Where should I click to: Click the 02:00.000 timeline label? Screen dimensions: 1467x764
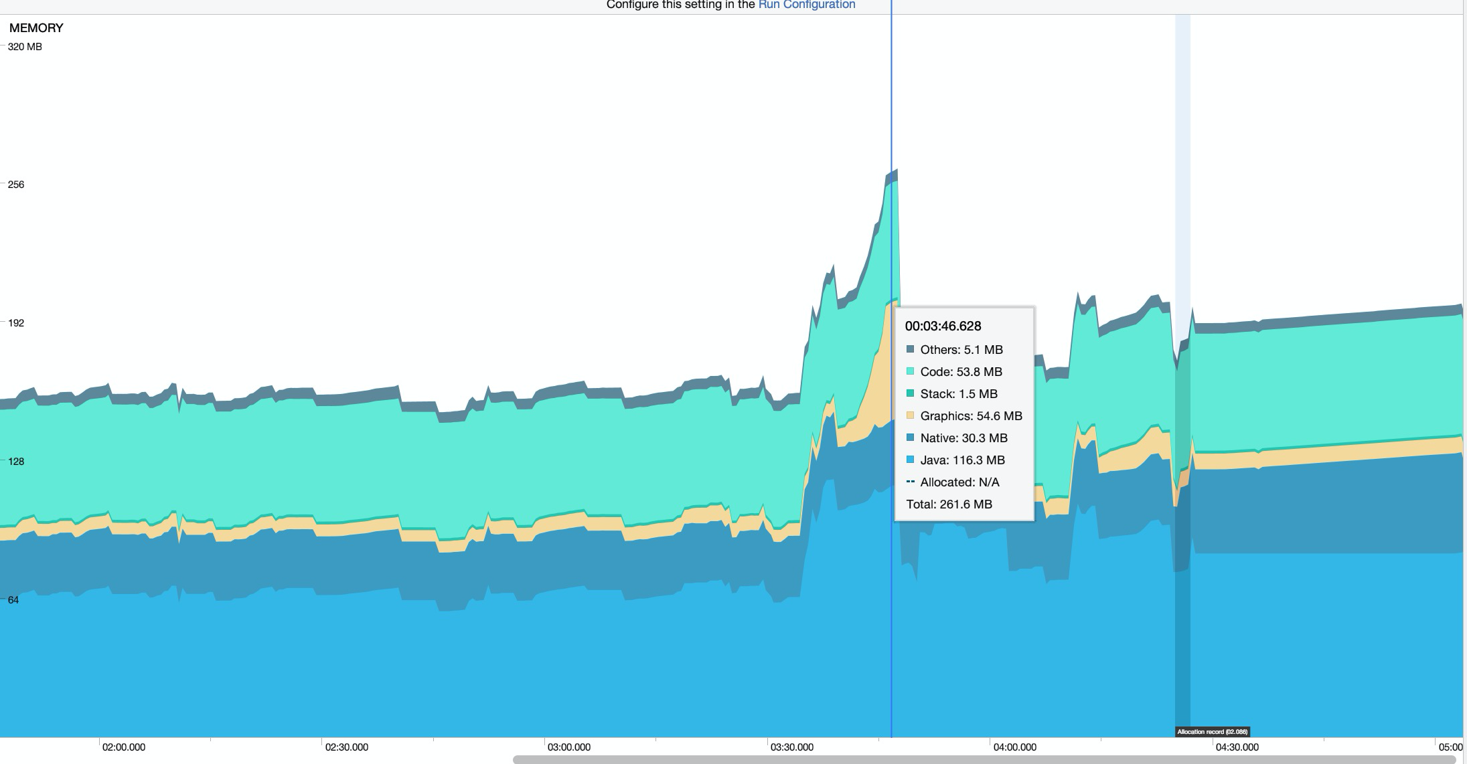tap(124, 747)
